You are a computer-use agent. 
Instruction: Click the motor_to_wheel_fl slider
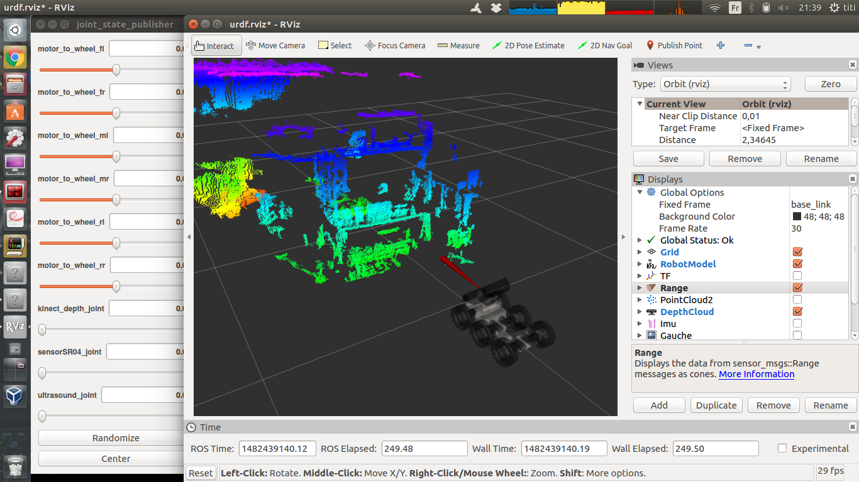pyautogui.click(x=116, y=70)
